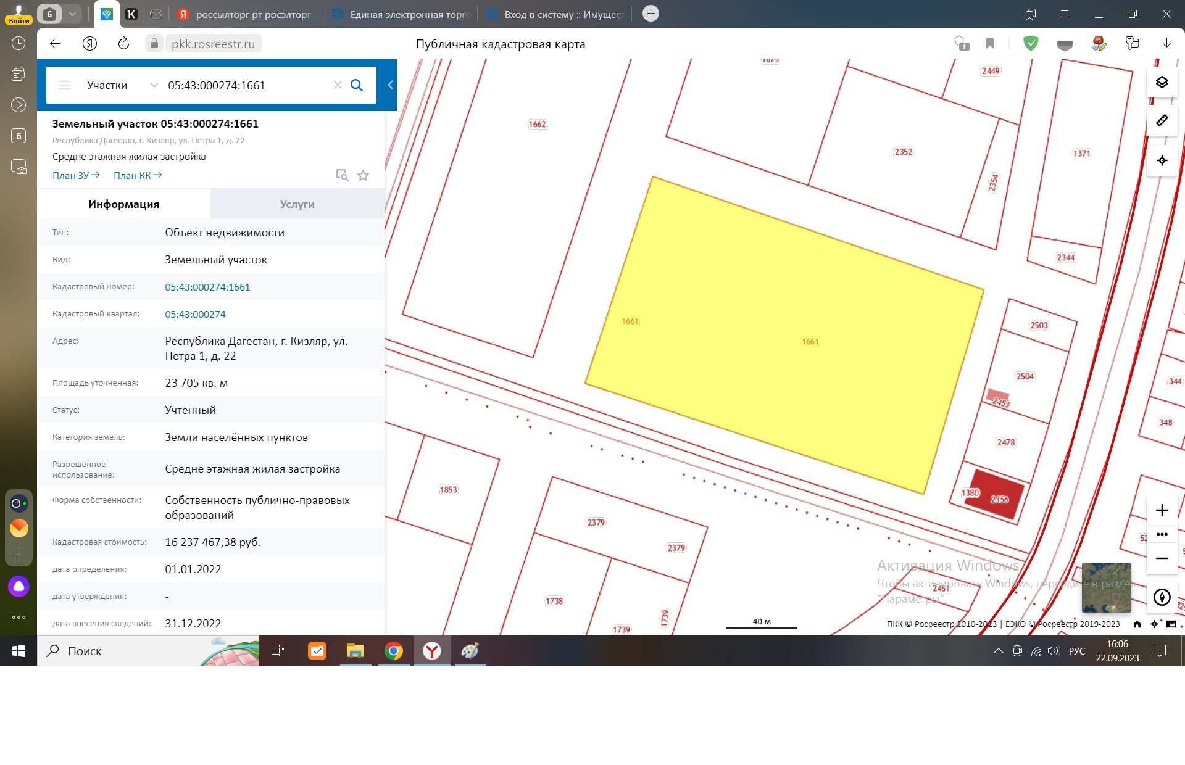Expand the Участки search type dropdown
This screenshot has height=765, width=1185.
click(x=122, y=85)
